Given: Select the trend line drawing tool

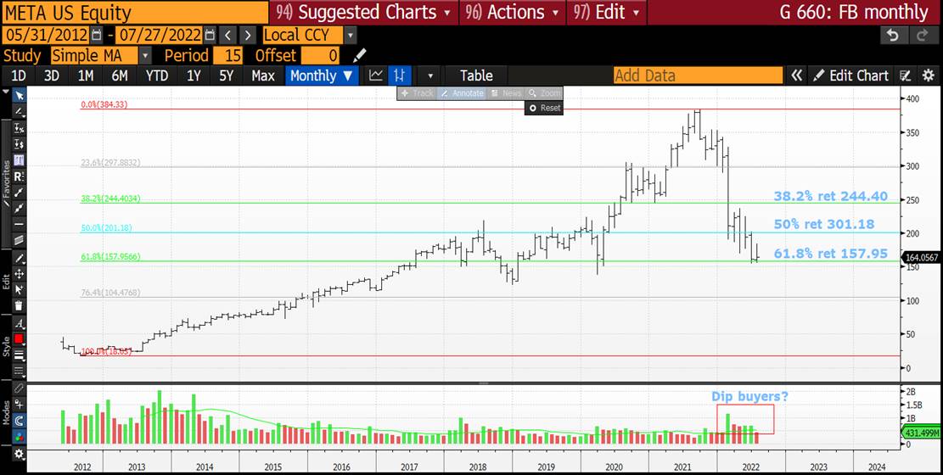Looking at the screenshot, I should click(19, 112).
